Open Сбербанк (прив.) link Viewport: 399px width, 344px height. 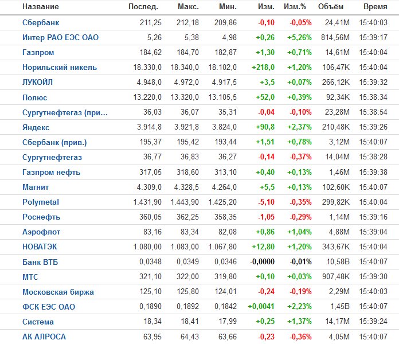click(x=54, y=142)
